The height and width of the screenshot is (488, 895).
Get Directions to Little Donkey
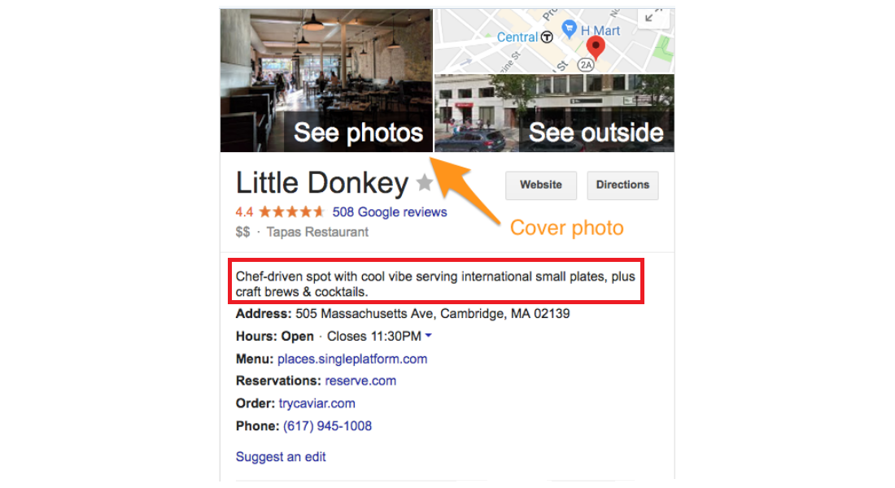(x=622, y=185)
